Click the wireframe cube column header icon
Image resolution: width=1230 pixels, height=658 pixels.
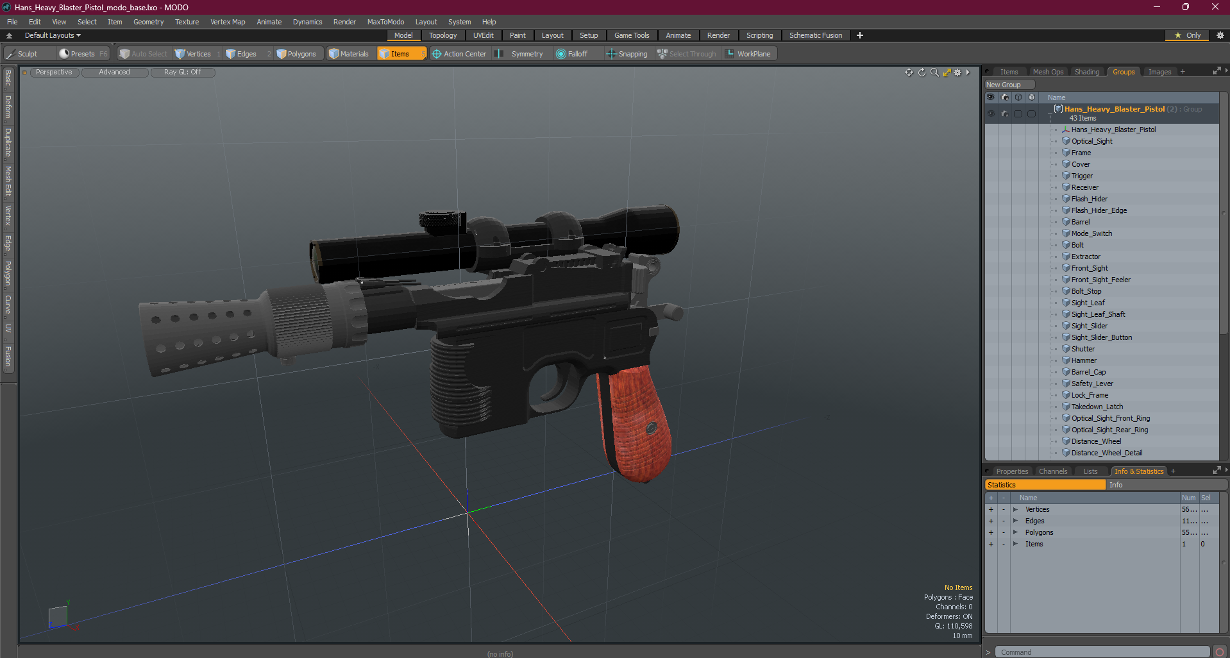[1018, 97]
